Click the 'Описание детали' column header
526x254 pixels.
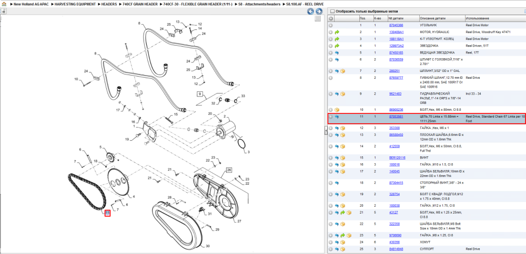pos(442,18)
